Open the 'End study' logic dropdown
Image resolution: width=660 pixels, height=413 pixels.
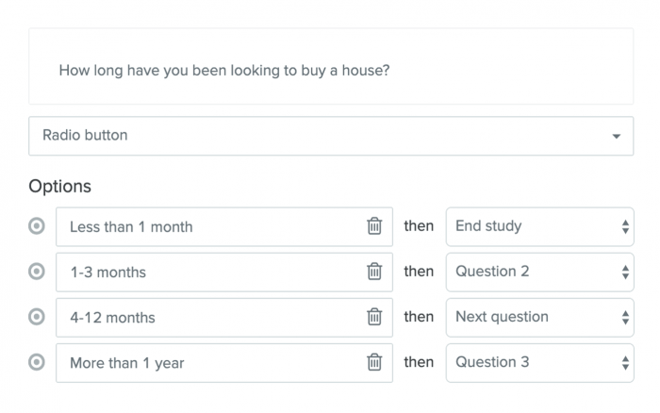point(539,226)
